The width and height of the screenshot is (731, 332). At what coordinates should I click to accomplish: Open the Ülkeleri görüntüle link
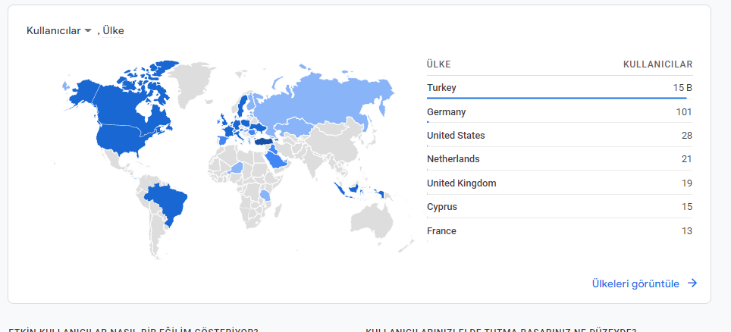pyautogui.click(x=635, y=283)
